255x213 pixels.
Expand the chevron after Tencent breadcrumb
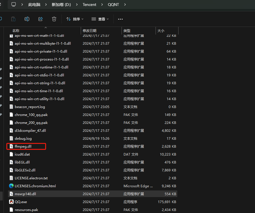(102, 5)
